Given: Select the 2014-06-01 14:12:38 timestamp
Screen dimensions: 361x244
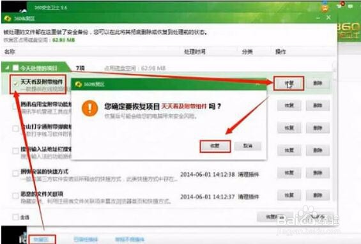Looking at the screenshot, I should tap(208, 174).
